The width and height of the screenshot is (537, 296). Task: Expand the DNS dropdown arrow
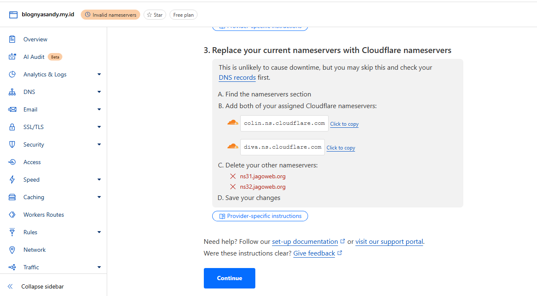pos(99,92)
